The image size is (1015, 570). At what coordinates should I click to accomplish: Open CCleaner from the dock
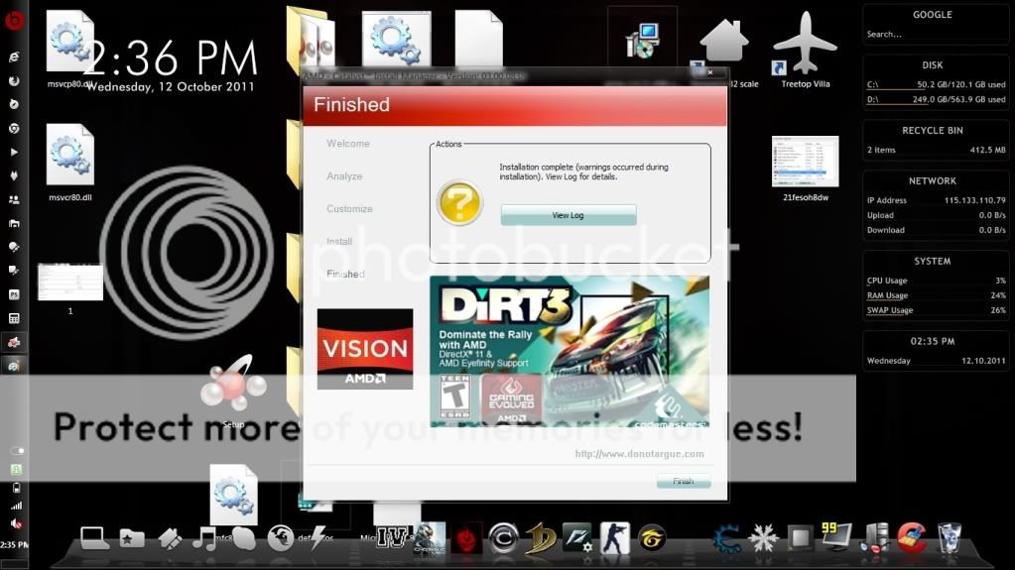click(x=912, y=537)
